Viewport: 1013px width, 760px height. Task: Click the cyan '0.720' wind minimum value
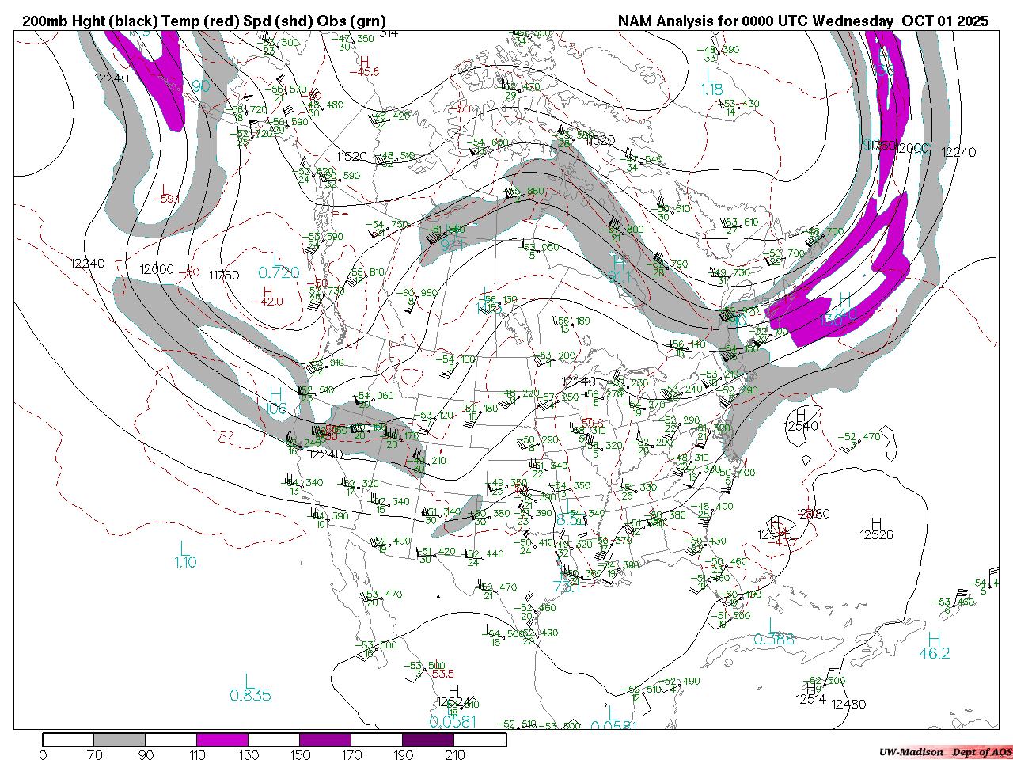tap(279, 273)
